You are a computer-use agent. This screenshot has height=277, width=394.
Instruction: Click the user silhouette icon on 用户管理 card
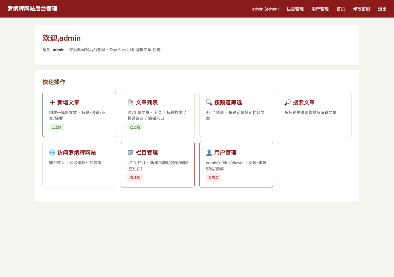click(209, 153)
